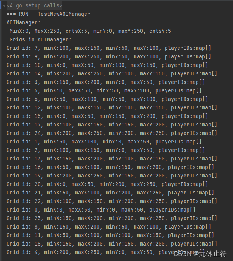
Task: Place cursor on Grid id: 18 line
Action: pos(112,244)
